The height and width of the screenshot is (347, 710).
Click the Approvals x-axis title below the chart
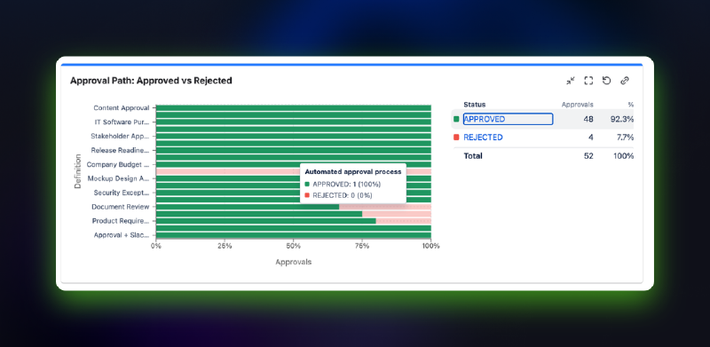[294, 262]
